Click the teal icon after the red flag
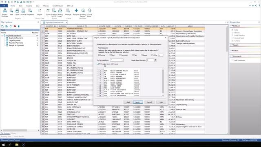261x147 pixels. pos(19,26)
